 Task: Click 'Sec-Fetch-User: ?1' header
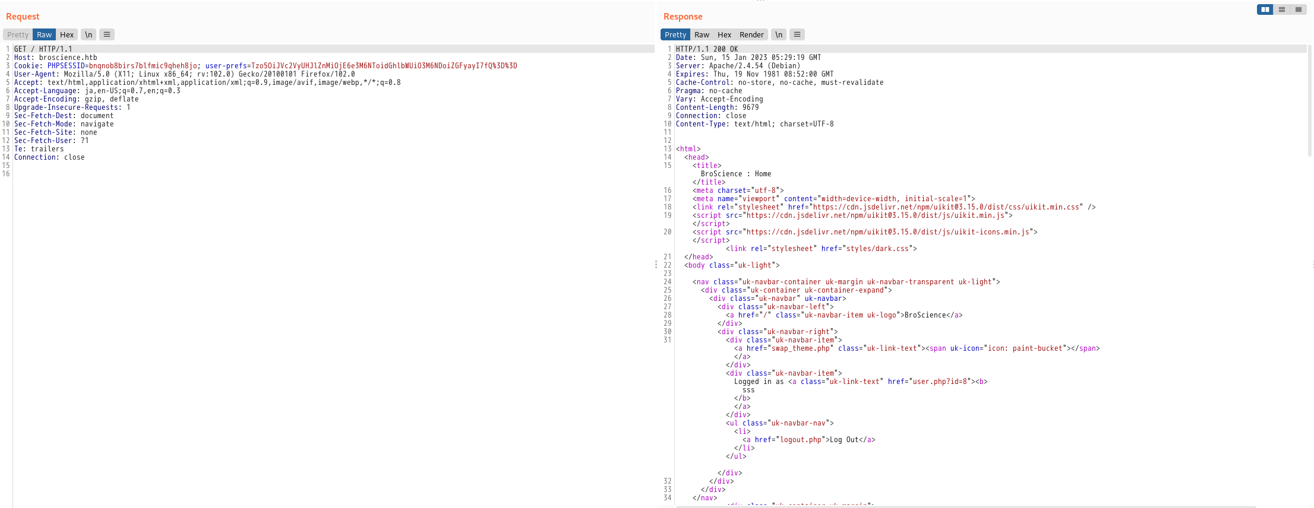pos(52,141)
